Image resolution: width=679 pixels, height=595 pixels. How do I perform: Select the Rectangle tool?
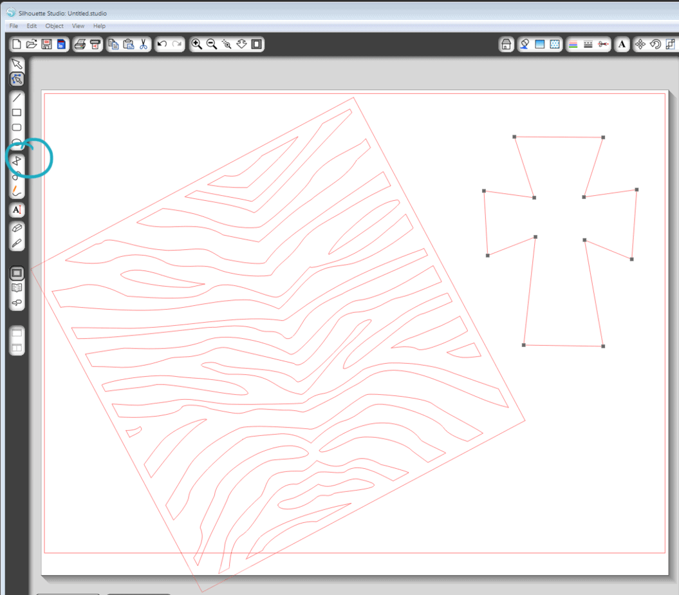[17, 112]
